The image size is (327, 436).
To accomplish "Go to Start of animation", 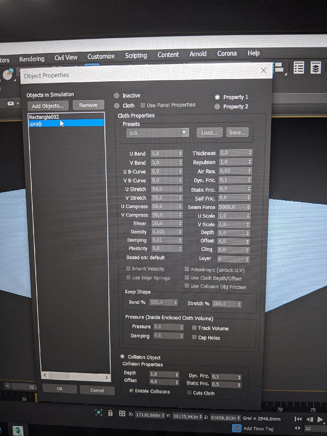I will tap(298, 419).
